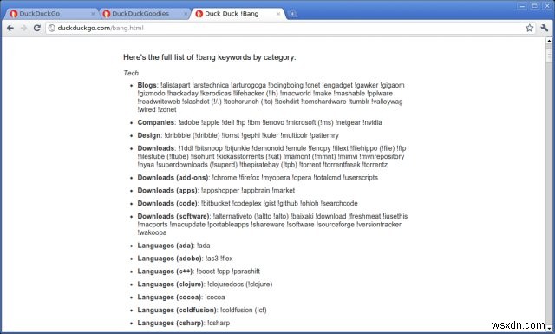Image resolution: width=555 pixels, height=334 pixels.
Task: Go back using the browser back arrow
Action: pos(10,28)
